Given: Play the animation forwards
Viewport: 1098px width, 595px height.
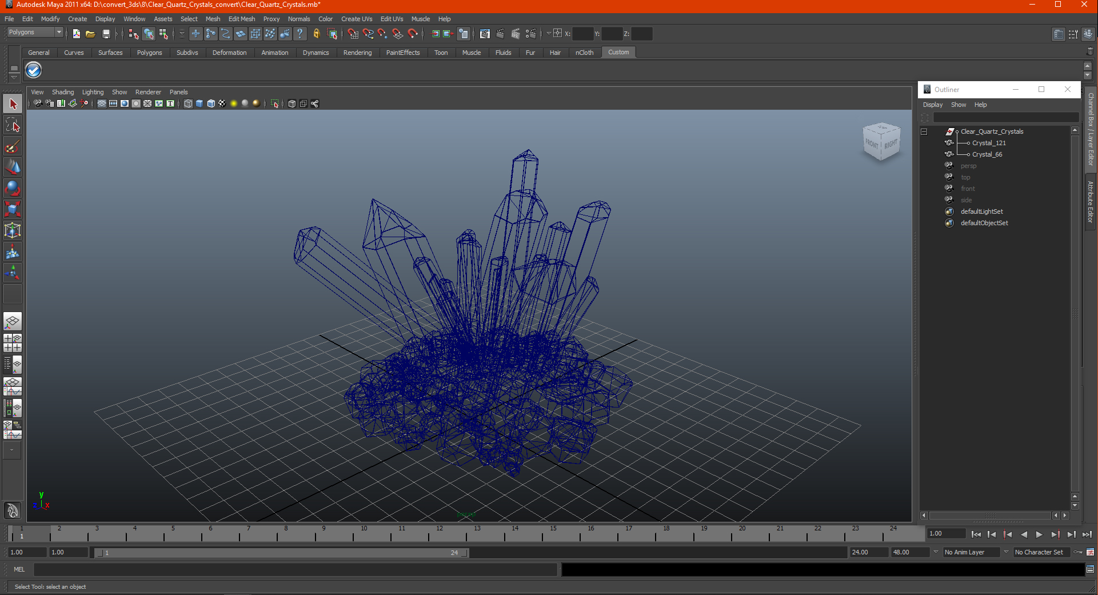Looking at the screenshot, I should tap(1039, 534).
